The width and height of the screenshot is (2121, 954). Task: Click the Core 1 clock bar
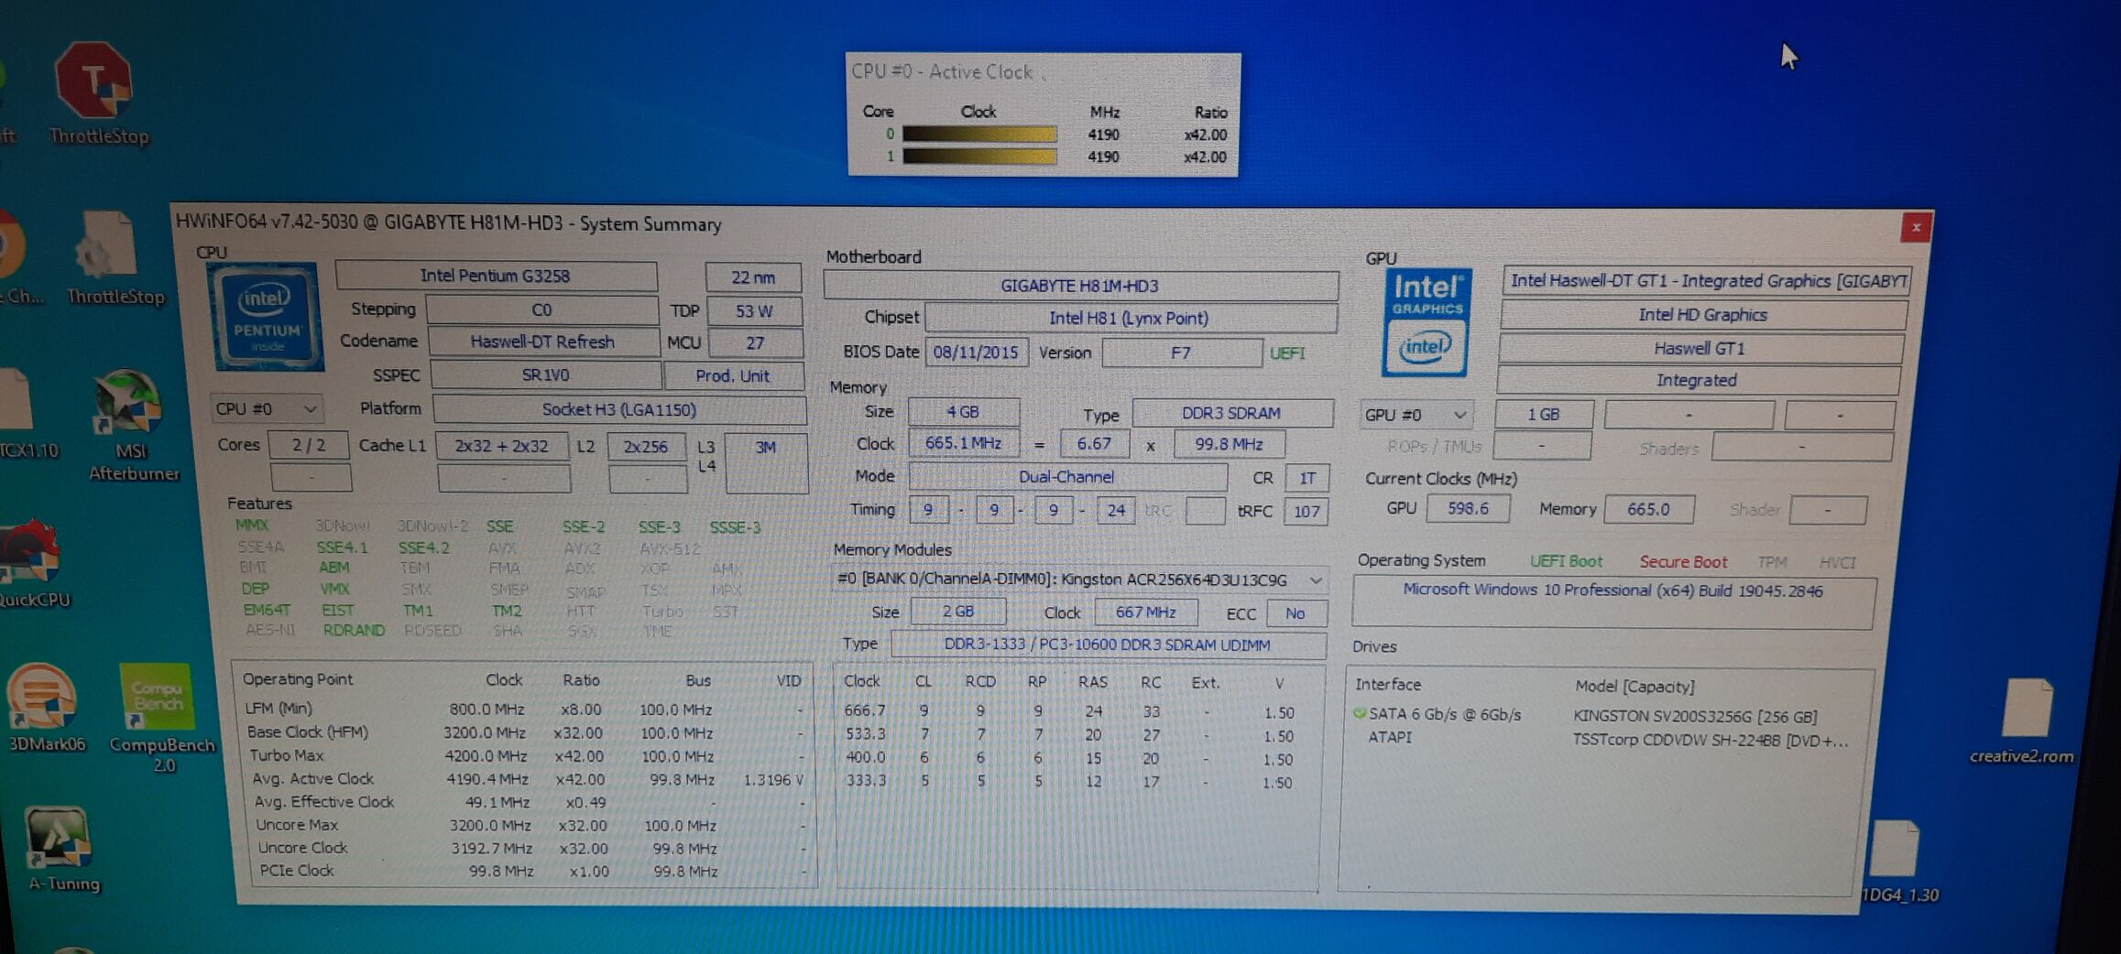(x=979, y=157)
